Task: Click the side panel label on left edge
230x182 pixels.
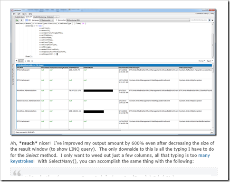Action: click(13, 74)
